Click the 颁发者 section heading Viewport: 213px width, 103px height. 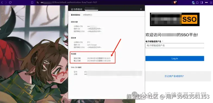tap(73, 38)
